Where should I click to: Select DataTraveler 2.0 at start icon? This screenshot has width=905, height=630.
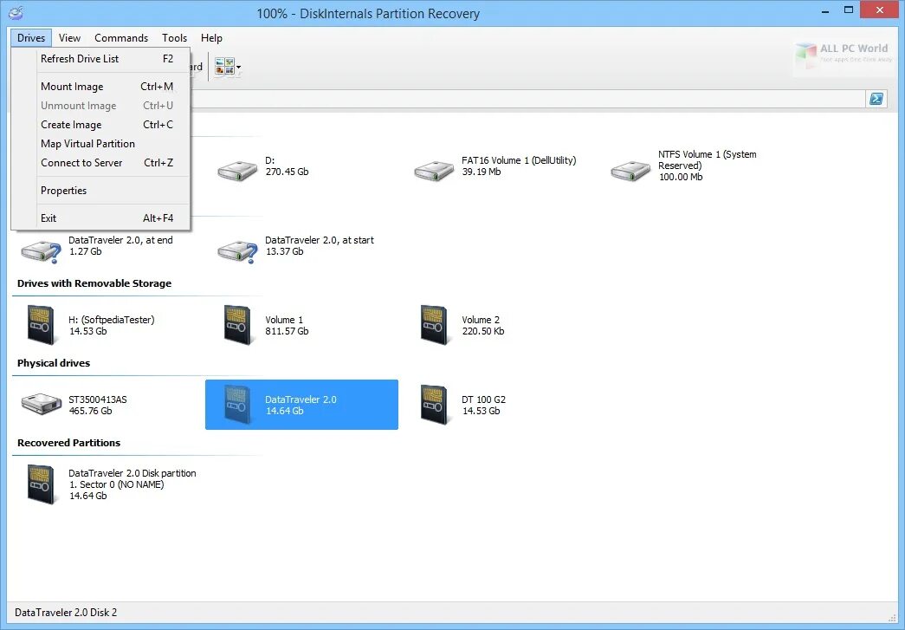pos(238,251)
